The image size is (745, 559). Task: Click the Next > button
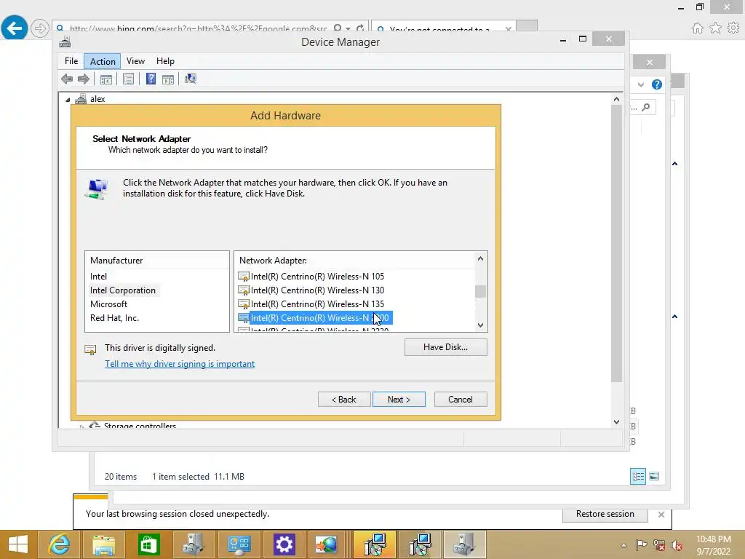coord(399,400)
